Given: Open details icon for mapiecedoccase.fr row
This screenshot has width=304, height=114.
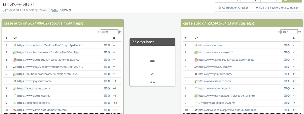Looking at the screenshot, I should coord(106,103).
